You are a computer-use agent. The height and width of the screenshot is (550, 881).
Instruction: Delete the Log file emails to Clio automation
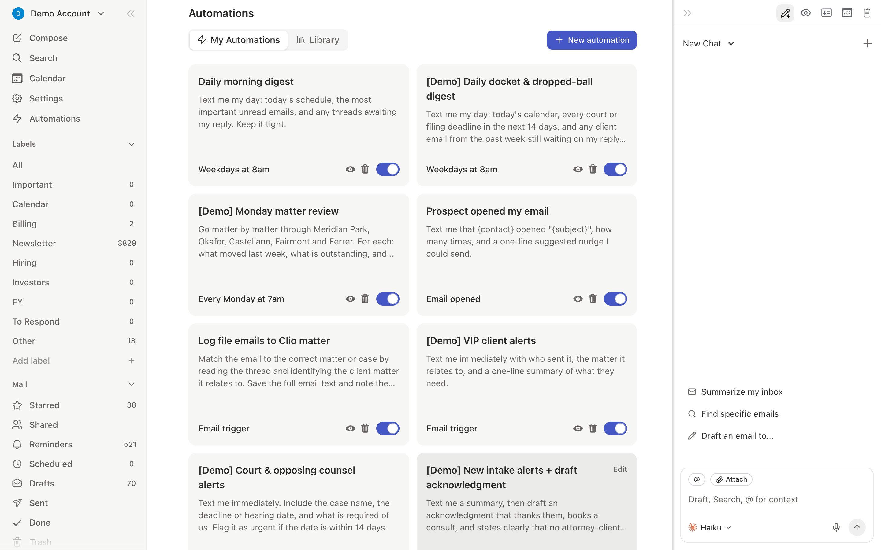coord(365,428)
